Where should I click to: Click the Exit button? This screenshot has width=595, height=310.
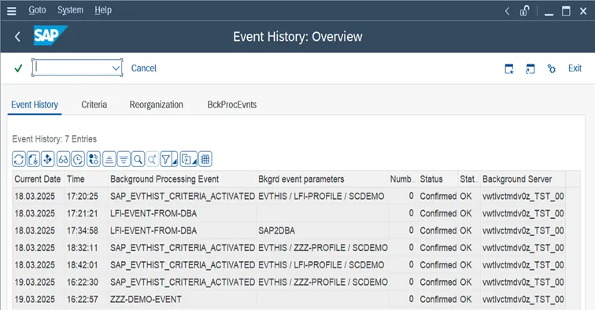tap(575, 68)
